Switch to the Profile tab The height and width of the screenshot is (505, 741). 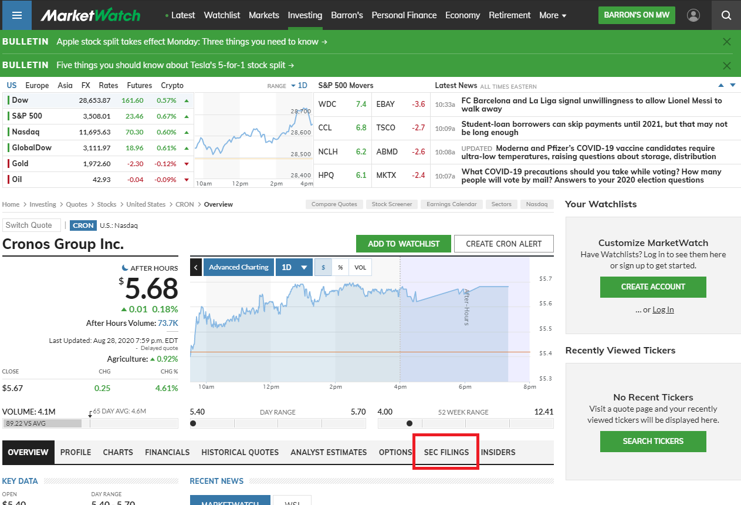76,452
